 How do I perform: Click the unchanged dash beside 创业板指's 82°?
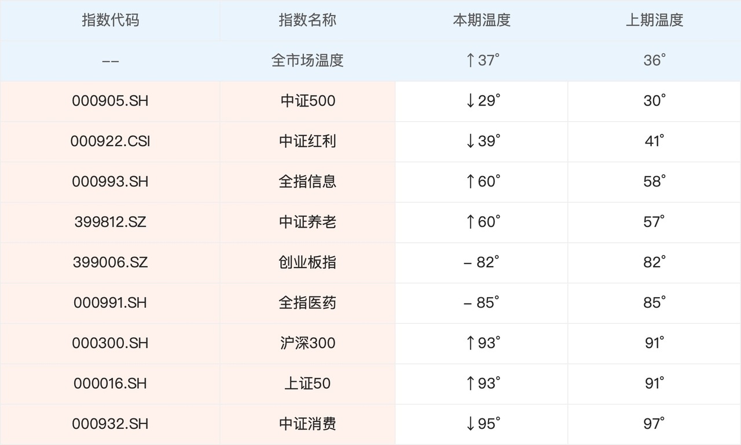pyautogui.click(x=468, y=262)
